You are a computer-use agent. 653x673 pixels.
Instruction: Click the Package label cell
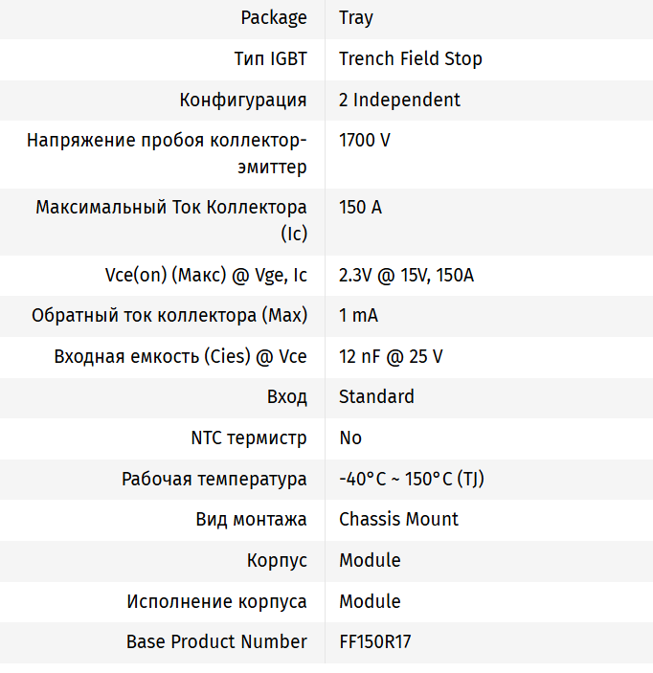coord(274,17)
